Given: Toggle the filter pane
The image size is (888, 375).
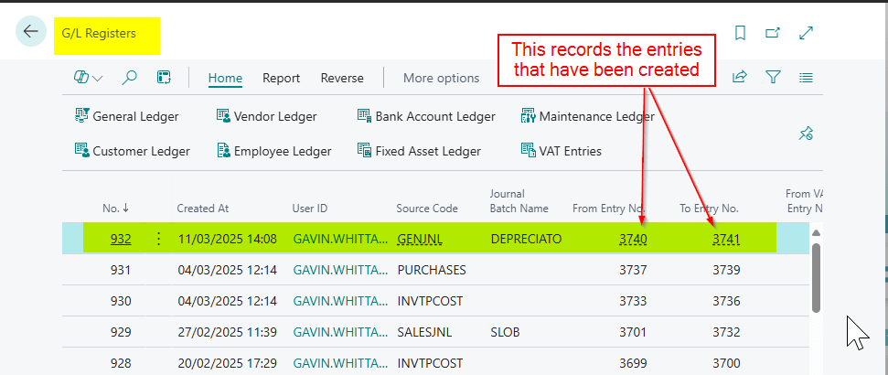Looking at the screenshot, I should pyautogui.click(x=773, y=78).
